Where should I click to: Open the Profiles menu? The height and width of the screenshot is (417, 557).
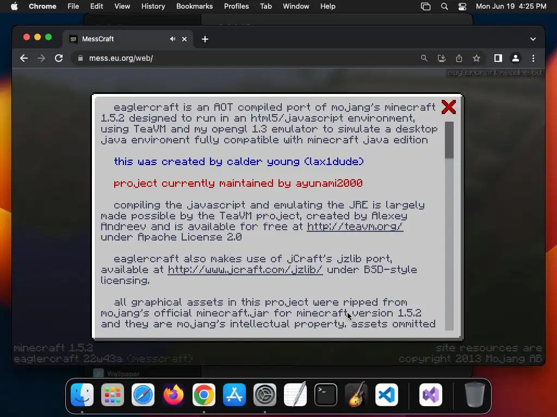236,7
